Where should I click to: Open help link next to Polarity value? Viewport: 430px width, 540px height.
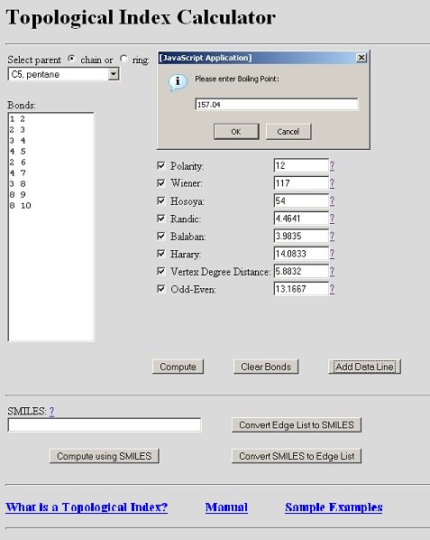tap(332, 166)
